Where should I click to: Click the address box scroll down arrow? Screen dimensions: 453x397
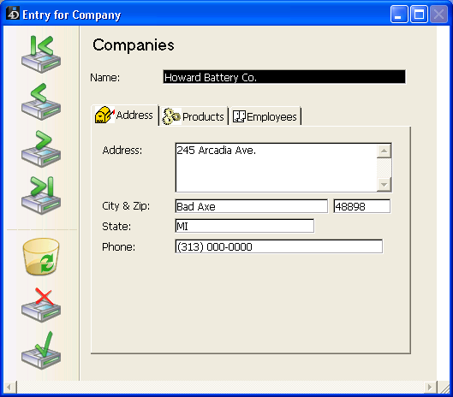[x=384, y=184]
